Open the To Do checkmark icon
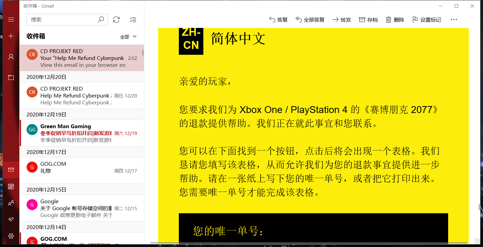The width and height of the screenshot is (483, 247). pos(11,219)
